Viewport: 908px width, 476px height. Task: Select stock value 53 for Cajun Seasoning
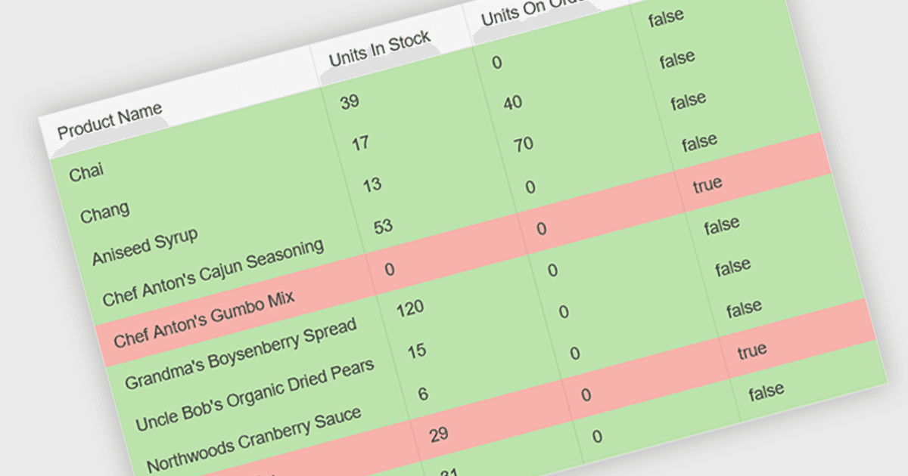[x=384, y=226]
